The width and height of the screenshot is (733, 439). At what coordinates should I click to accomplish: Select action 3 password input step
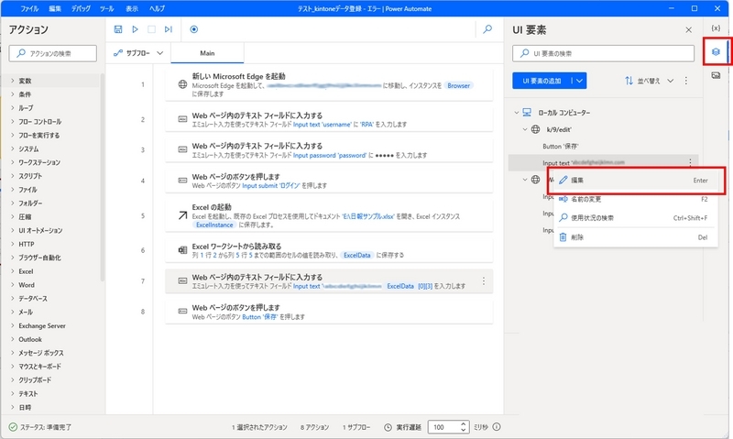tap(329, 149)
